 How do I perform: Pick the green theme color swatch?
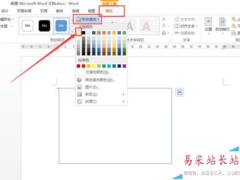[124, 33]
